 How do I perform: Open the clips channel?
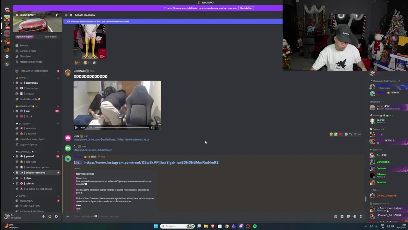point(37,178)
